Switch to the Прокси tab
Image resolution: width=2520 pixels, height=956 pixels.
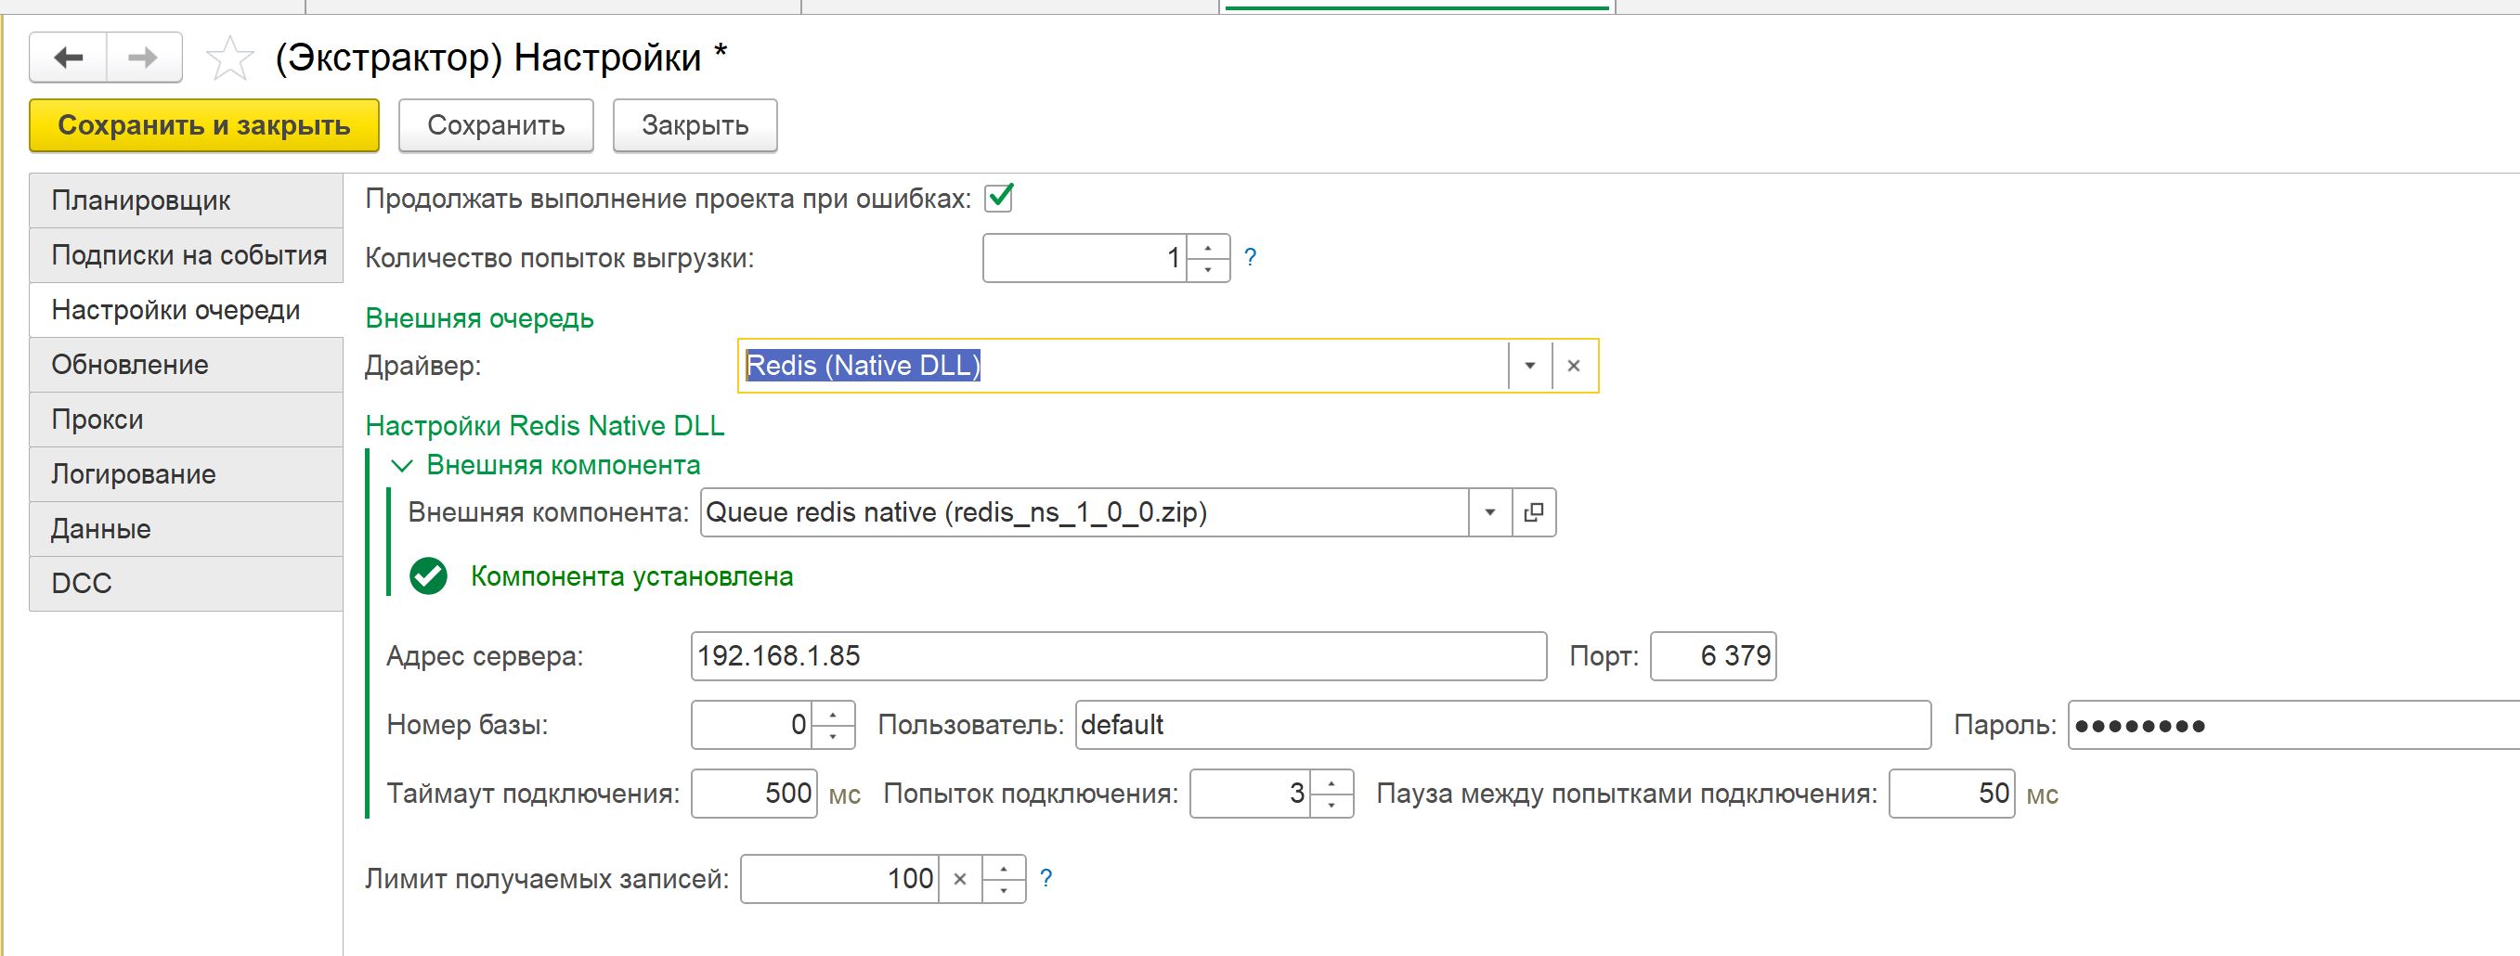coord(186,420)
